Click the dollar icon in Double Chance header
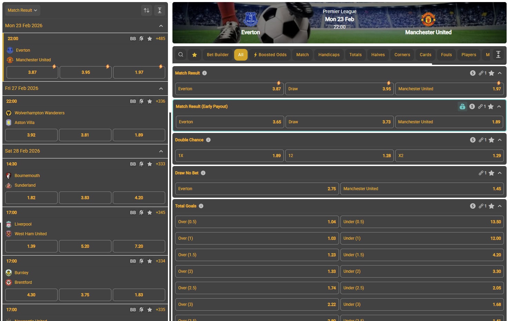 (473, 140)
